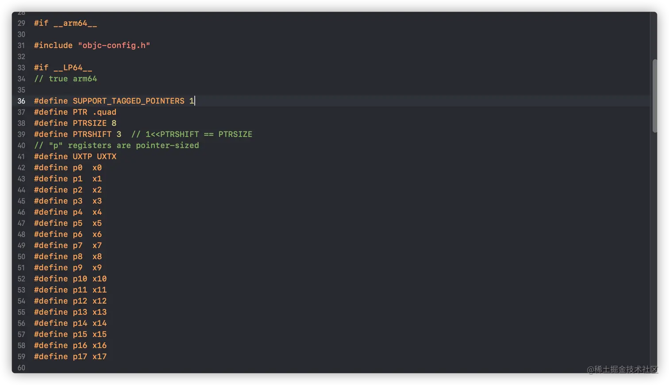Screen dimensions: 669x385
Task: Click the __arm64__ condition text
Action: point(75,23)
